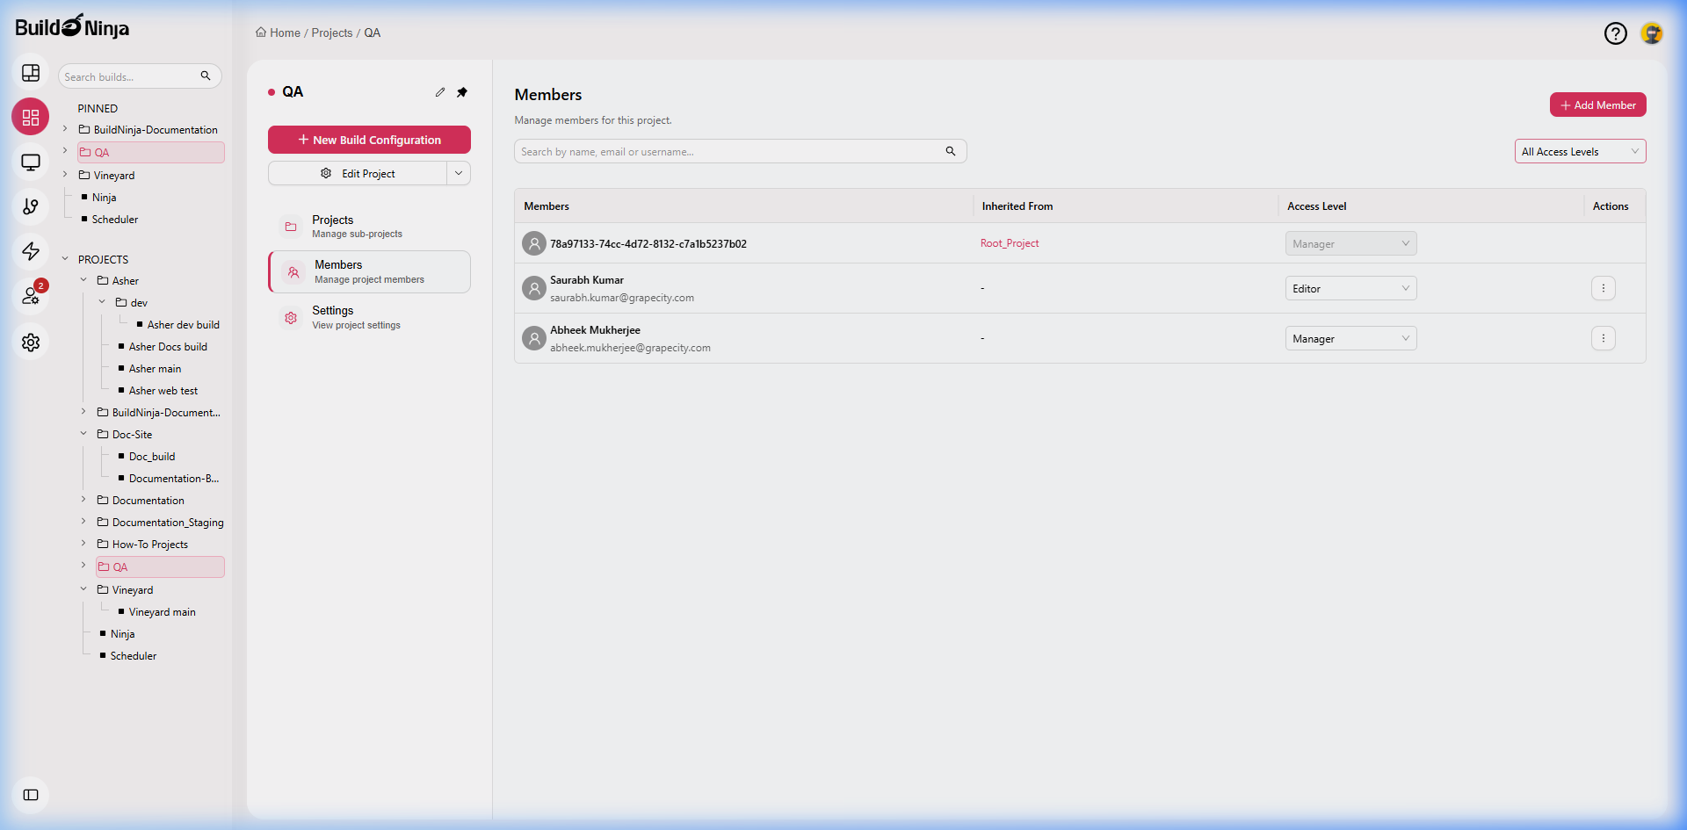Click the pencil edit icon beside QA title

click(440, 91)
